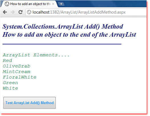The width and height of the screenshot is (150, 116).
Task: Focus the localhost:1382 URL address field
Action: tap(86, 12)
